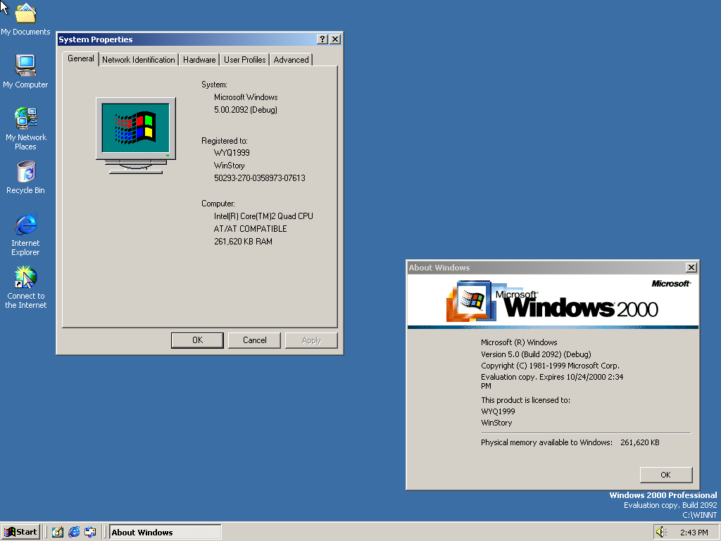The height and width of the screenshot is (541, 721).
Task: Click 'Intel(R) Core(TM)2 Quad CPU' text
Action: point(263,216)
